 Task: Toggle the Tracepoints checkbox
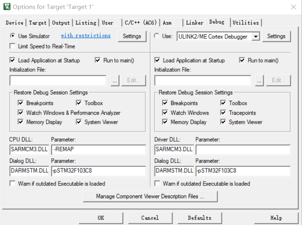pyautogui.click(x=223, y=112)
